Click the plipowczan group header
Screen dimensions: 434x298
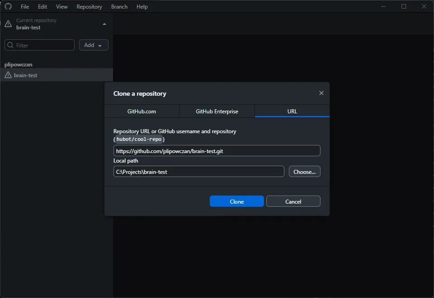click(18, 65)
